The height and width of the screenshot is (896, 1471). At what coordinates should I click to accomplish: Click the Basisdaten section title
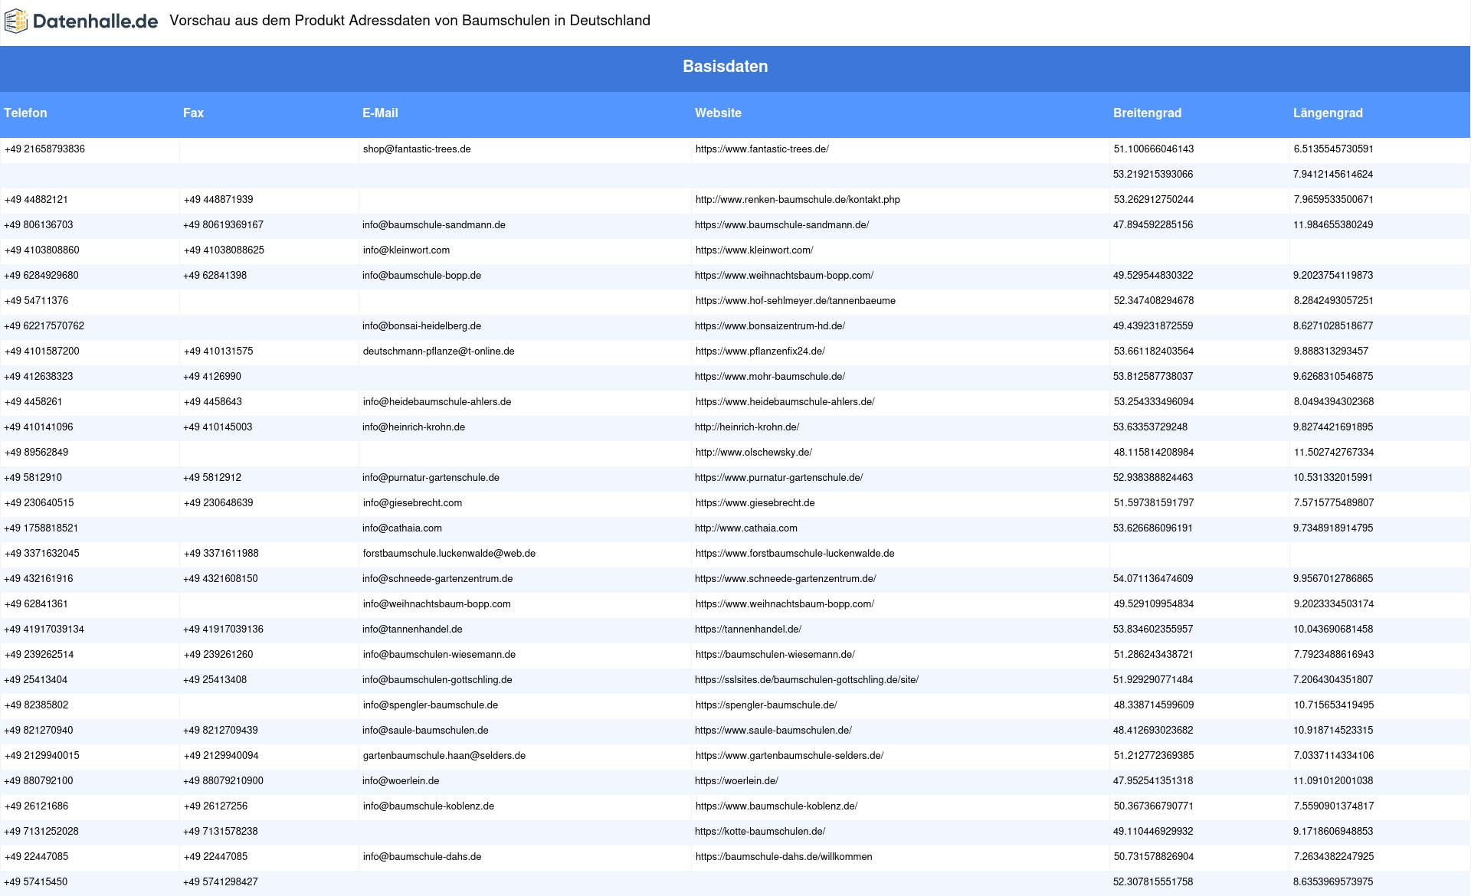coord(726,67)
